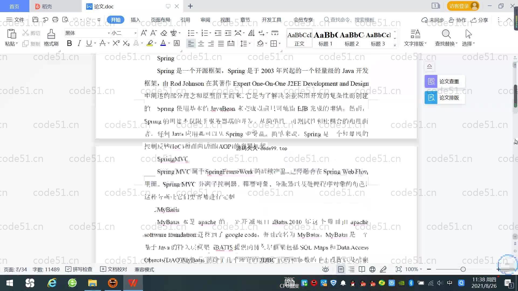Click the highlight color marker swatch
Viewport: 518px width, 291px height.
pos(150,43)
